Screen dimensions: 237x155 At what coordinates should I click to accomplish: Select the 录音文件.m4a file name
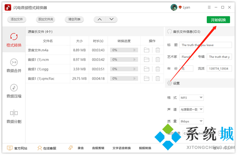pos(38,50)
